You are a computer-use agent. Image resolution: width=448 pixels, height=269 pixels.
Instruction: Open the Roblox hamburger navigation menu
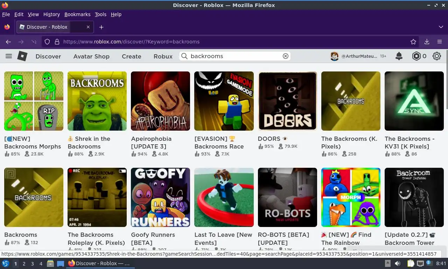click(x=9, y=56)
